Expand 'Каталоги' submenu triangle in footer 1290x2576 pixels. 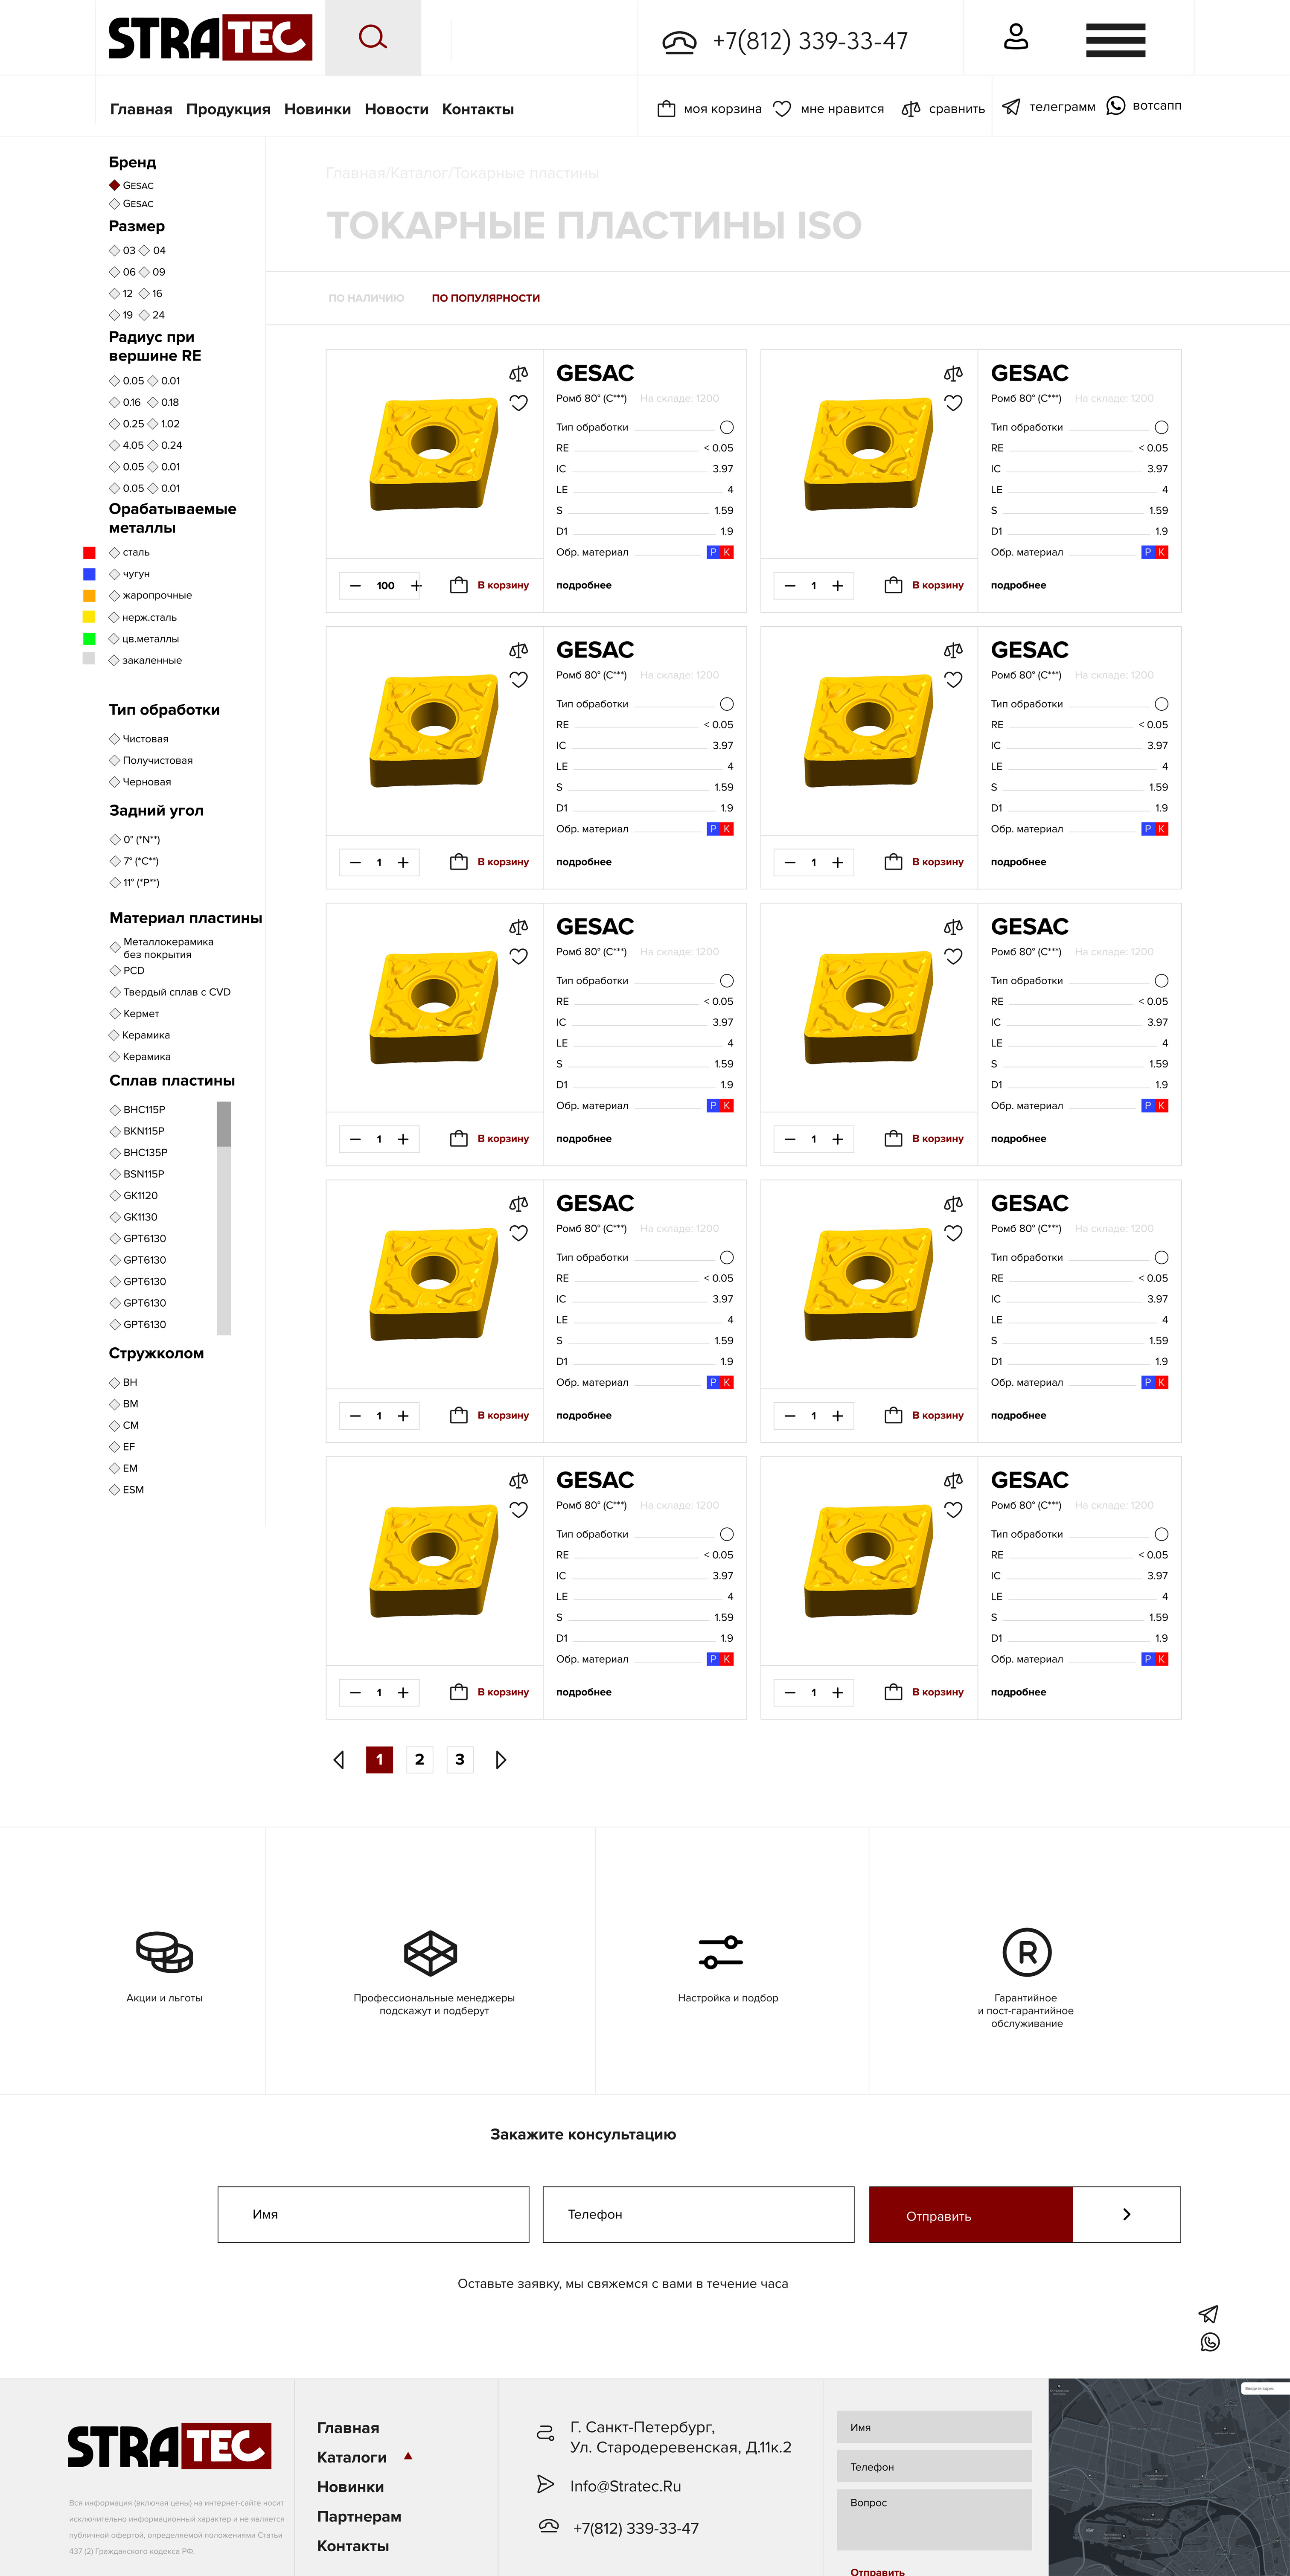(407, 2456)
